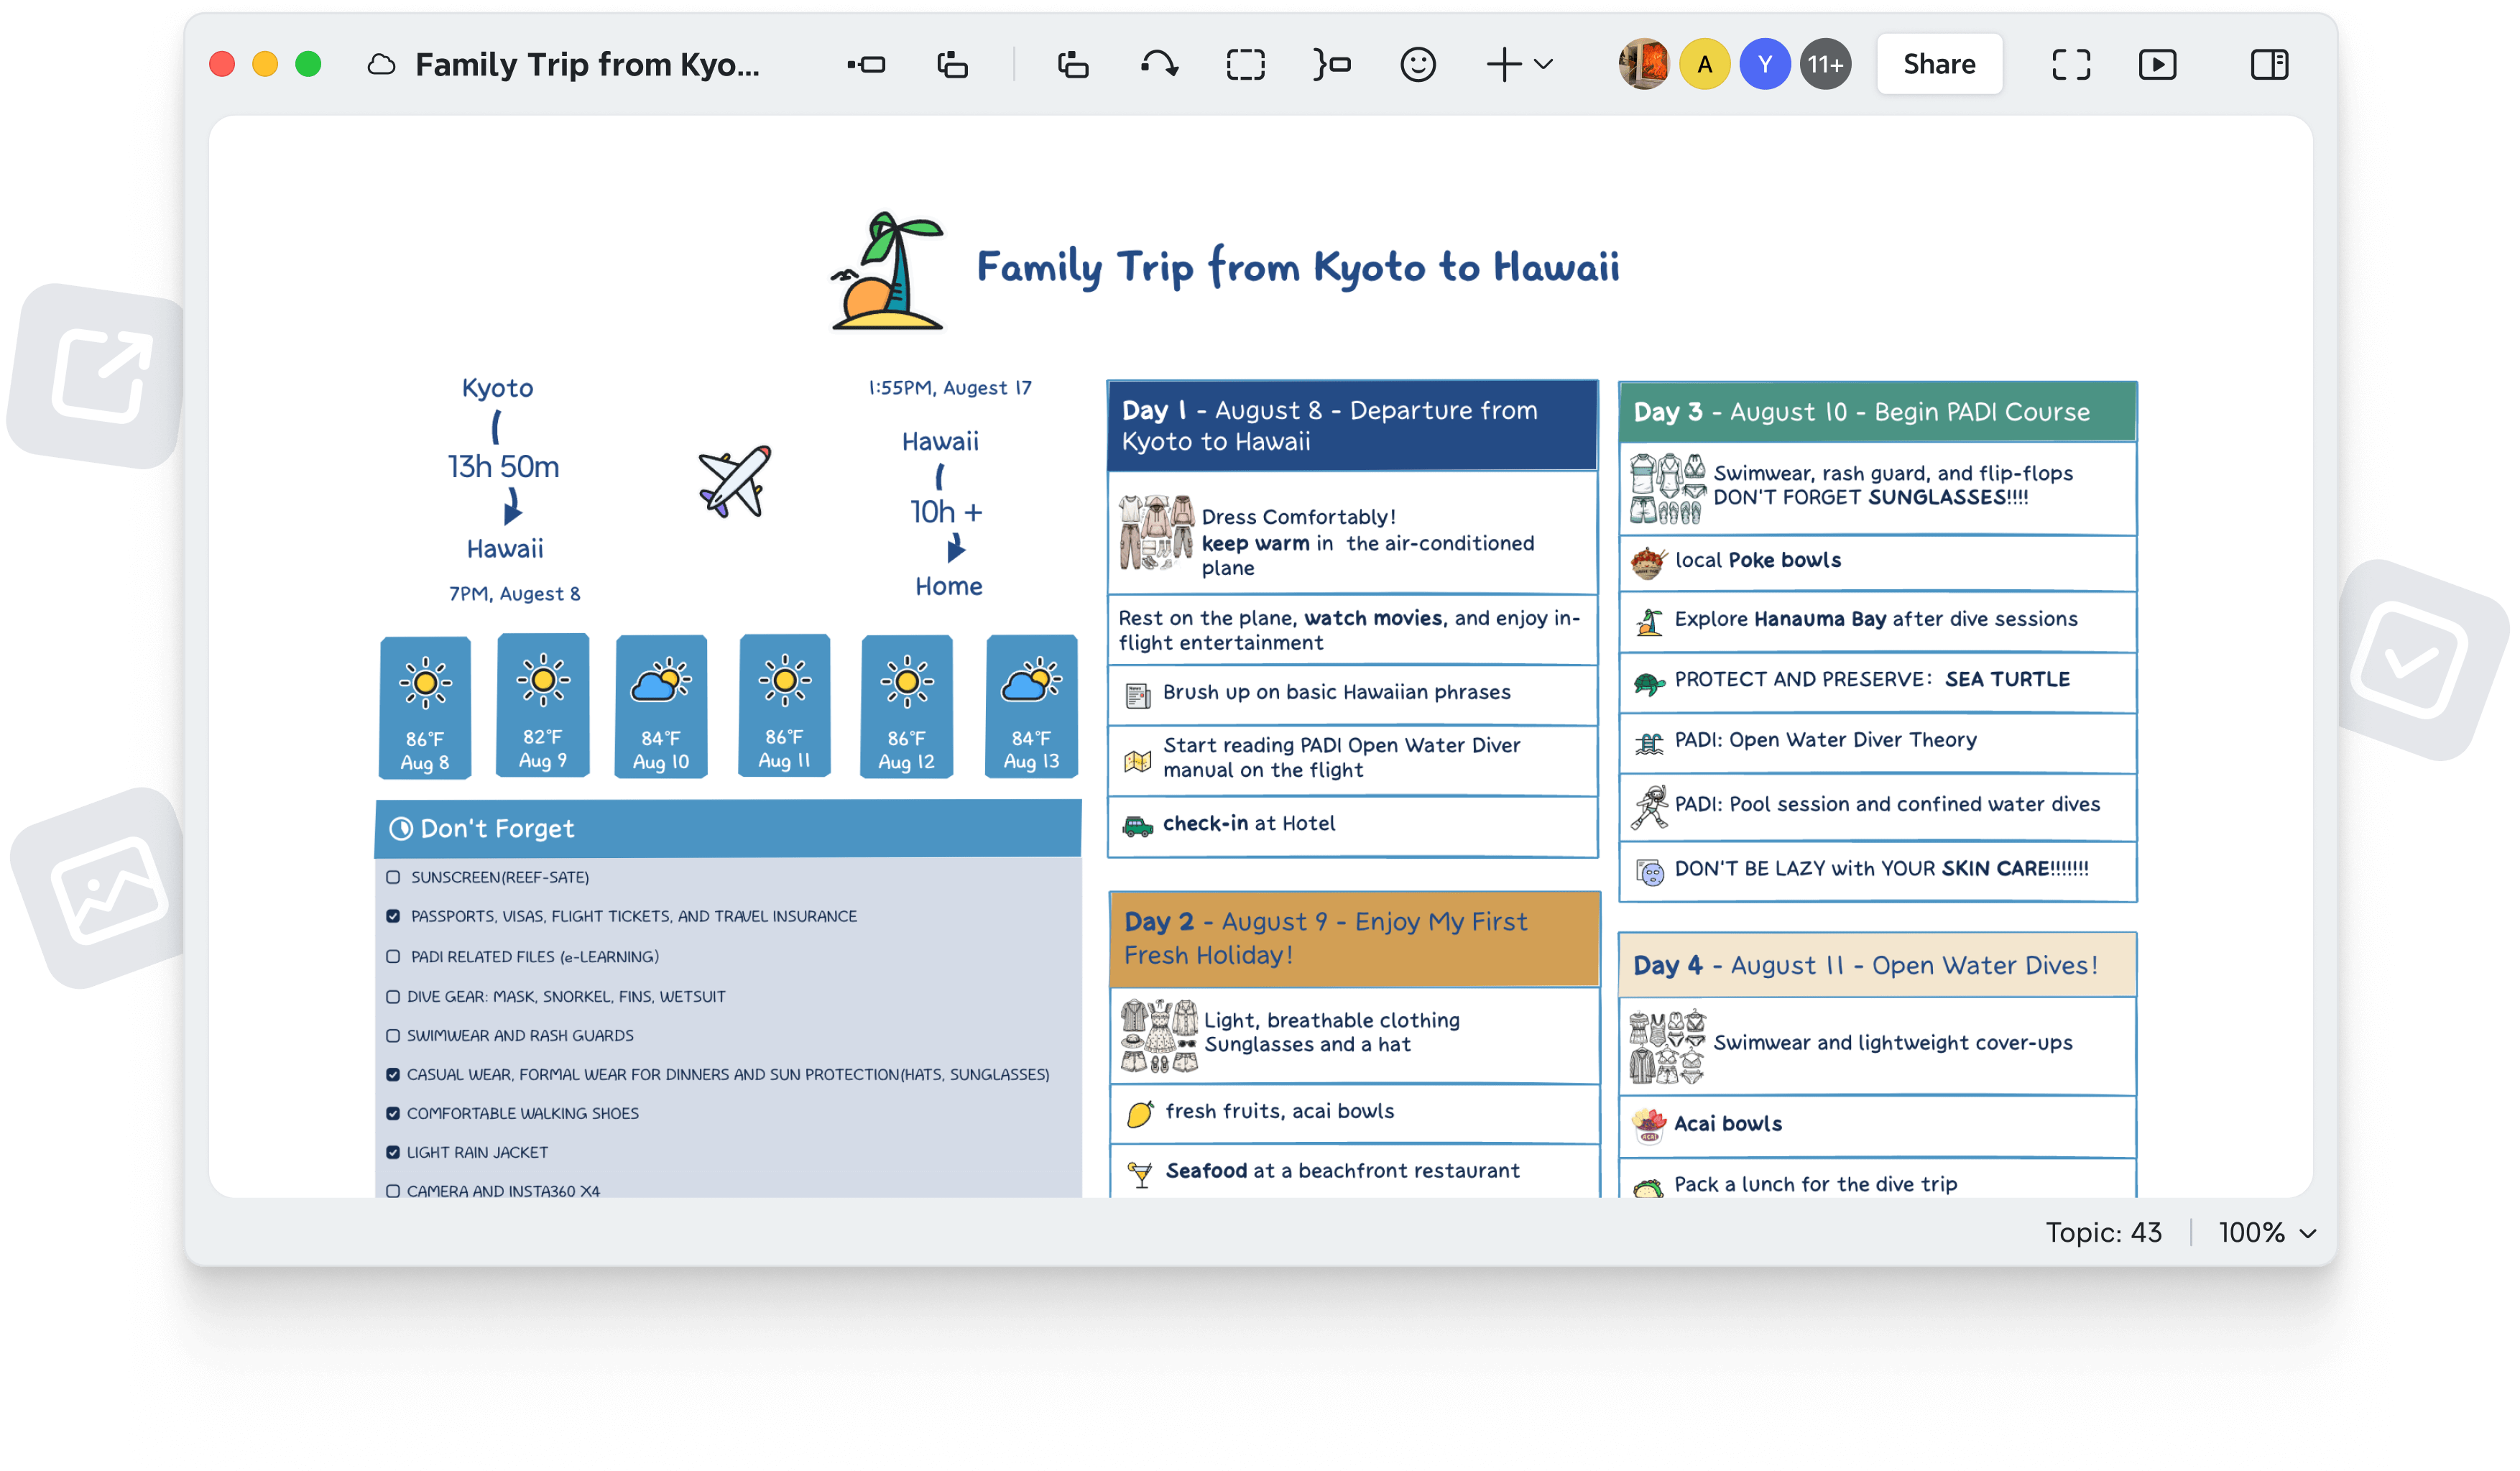This screenshot has width=2520, height=1471.
Task: Check the DIVE GEAR checkbox
Action: pos(392,996)
